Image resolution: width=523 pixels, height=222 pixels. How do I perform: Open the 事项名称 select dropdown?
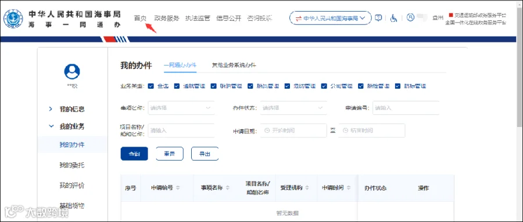pos(181,108)
